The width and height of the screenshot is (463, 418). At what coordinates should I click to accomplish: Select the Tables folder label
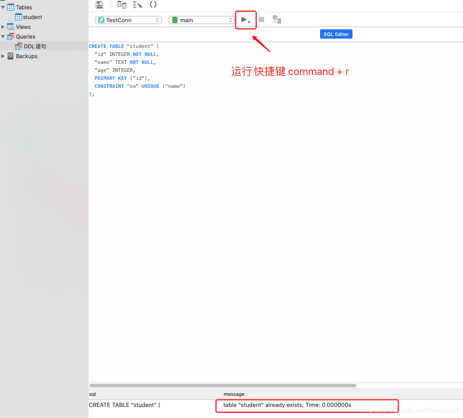(24, 8)
